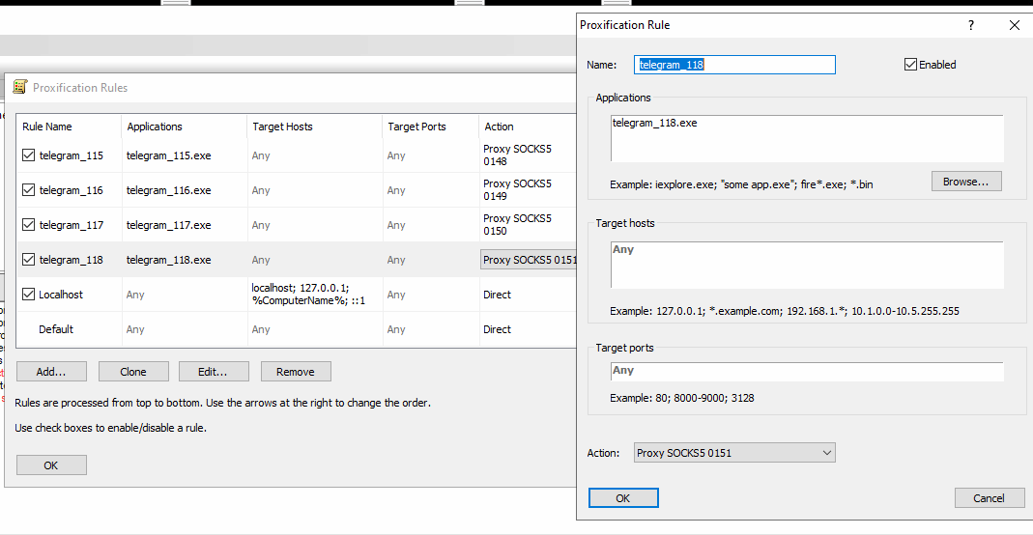Select the telegram_116 rule name
The width and height of the screenshot is (1033, 535).
(x=72, y=191)
